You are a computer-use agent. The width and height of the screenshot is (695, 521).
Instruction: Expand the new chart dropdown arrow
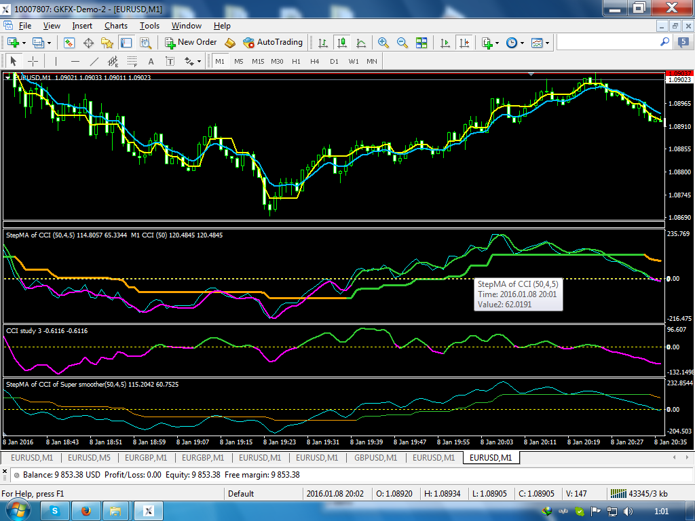coord(24,43)
